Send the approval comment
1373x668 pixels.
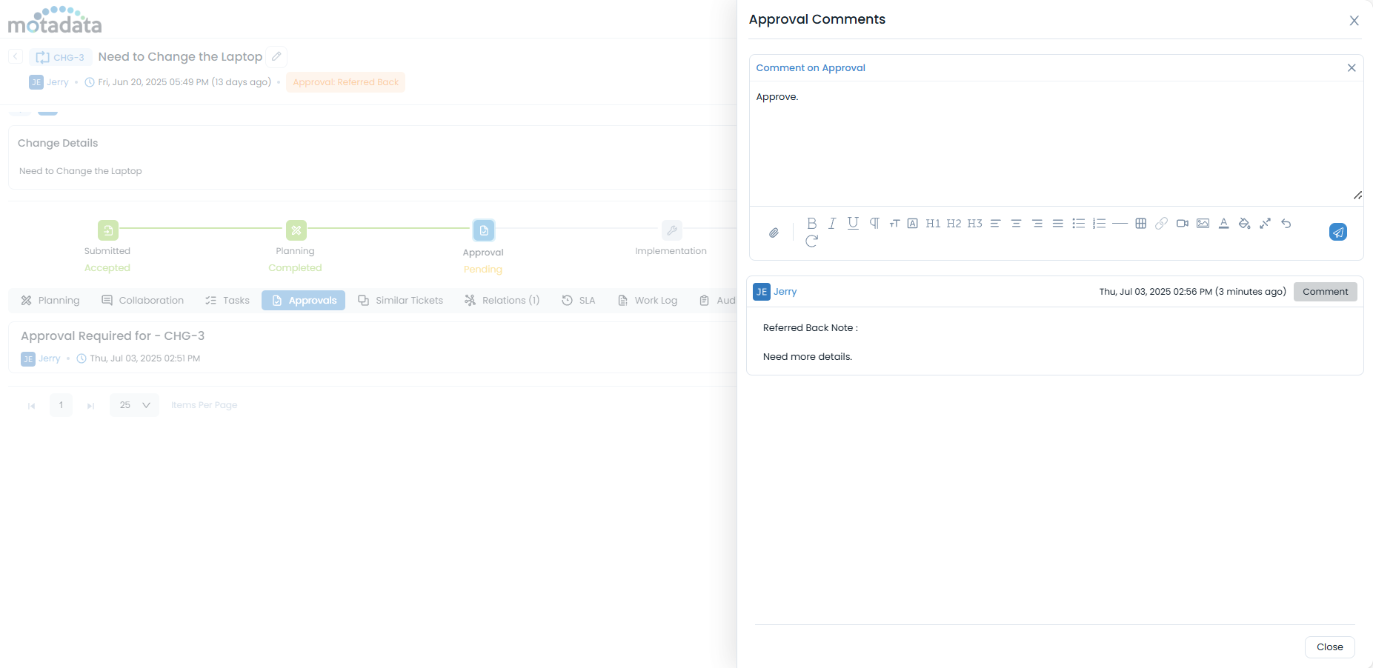[1337, 232]
